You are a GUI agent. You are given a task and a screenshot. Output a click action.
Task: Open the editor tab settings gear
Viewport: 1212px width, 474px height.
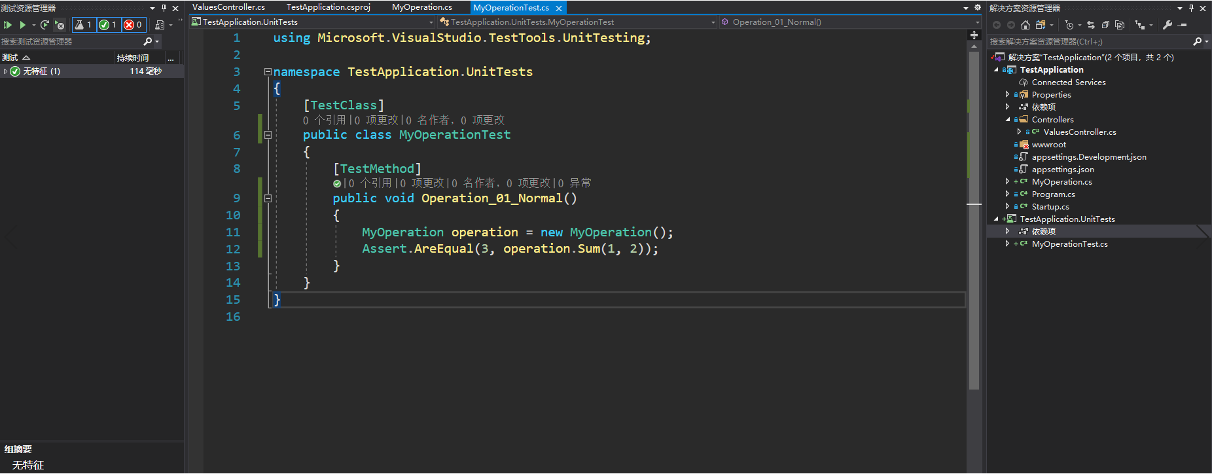click(x=978, y=8)
